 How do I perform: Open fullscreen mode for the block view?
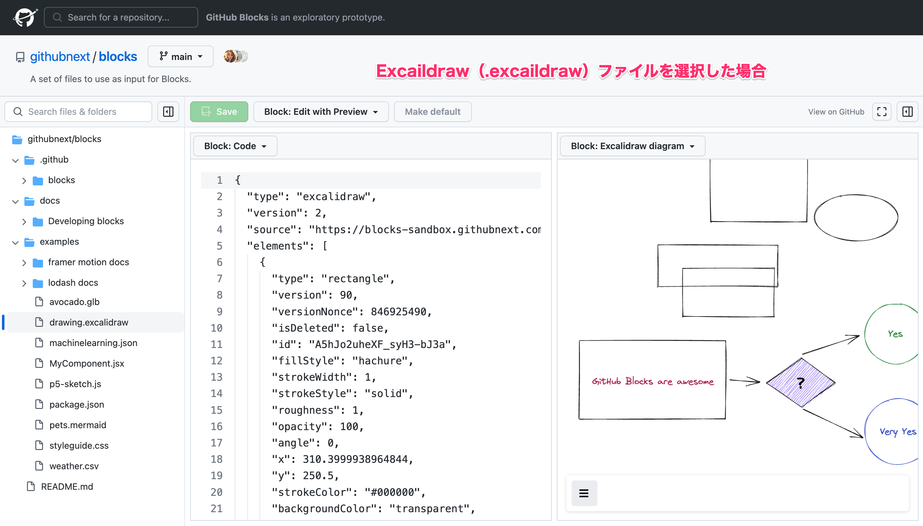(x=882, y=112)
